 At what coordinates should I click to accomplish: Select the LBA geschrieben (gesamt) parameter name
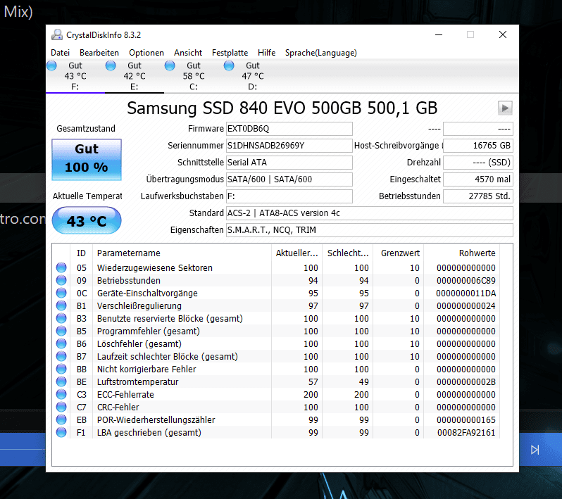(x=149, y=432)
